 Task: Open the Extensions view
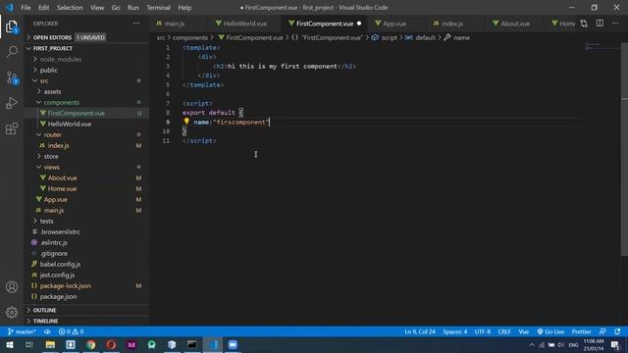point(12,128)
